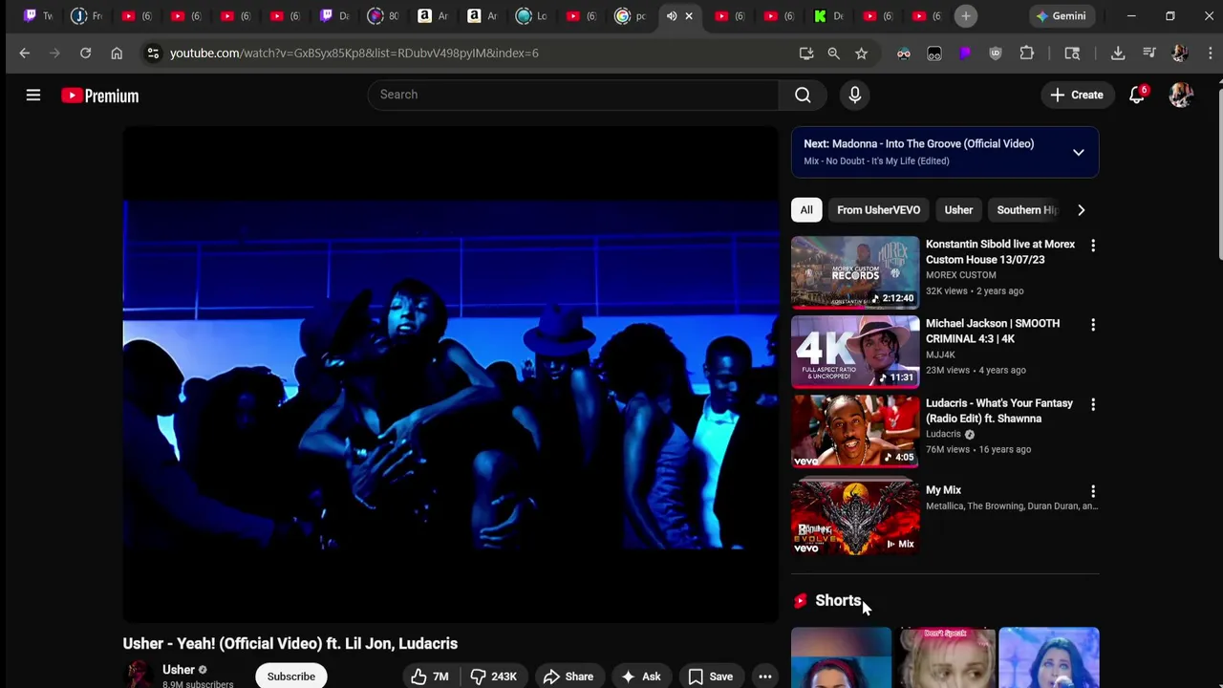Close the active browser tab

[x=689, y=16]
